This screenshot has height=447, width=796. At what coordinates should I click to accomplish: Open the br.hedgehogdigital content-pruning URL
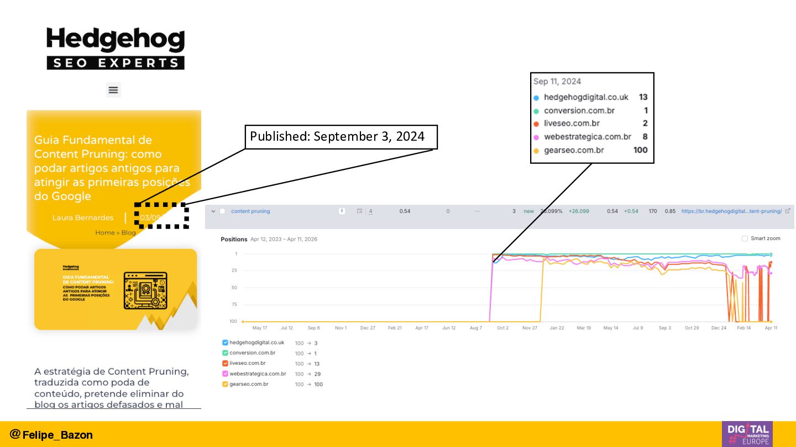(x=731, y=211)
